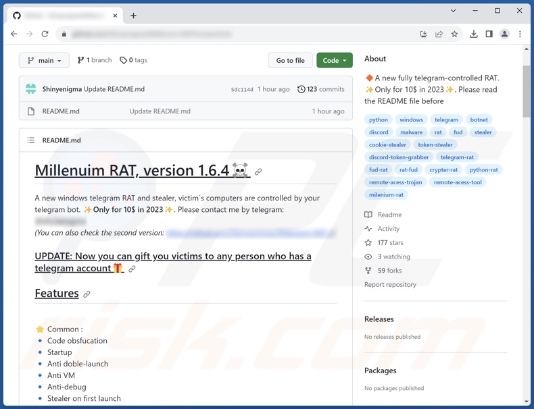Screen dimensions: 534x409
Task: Expand the tab search chevron
Action: click(453, 11)
